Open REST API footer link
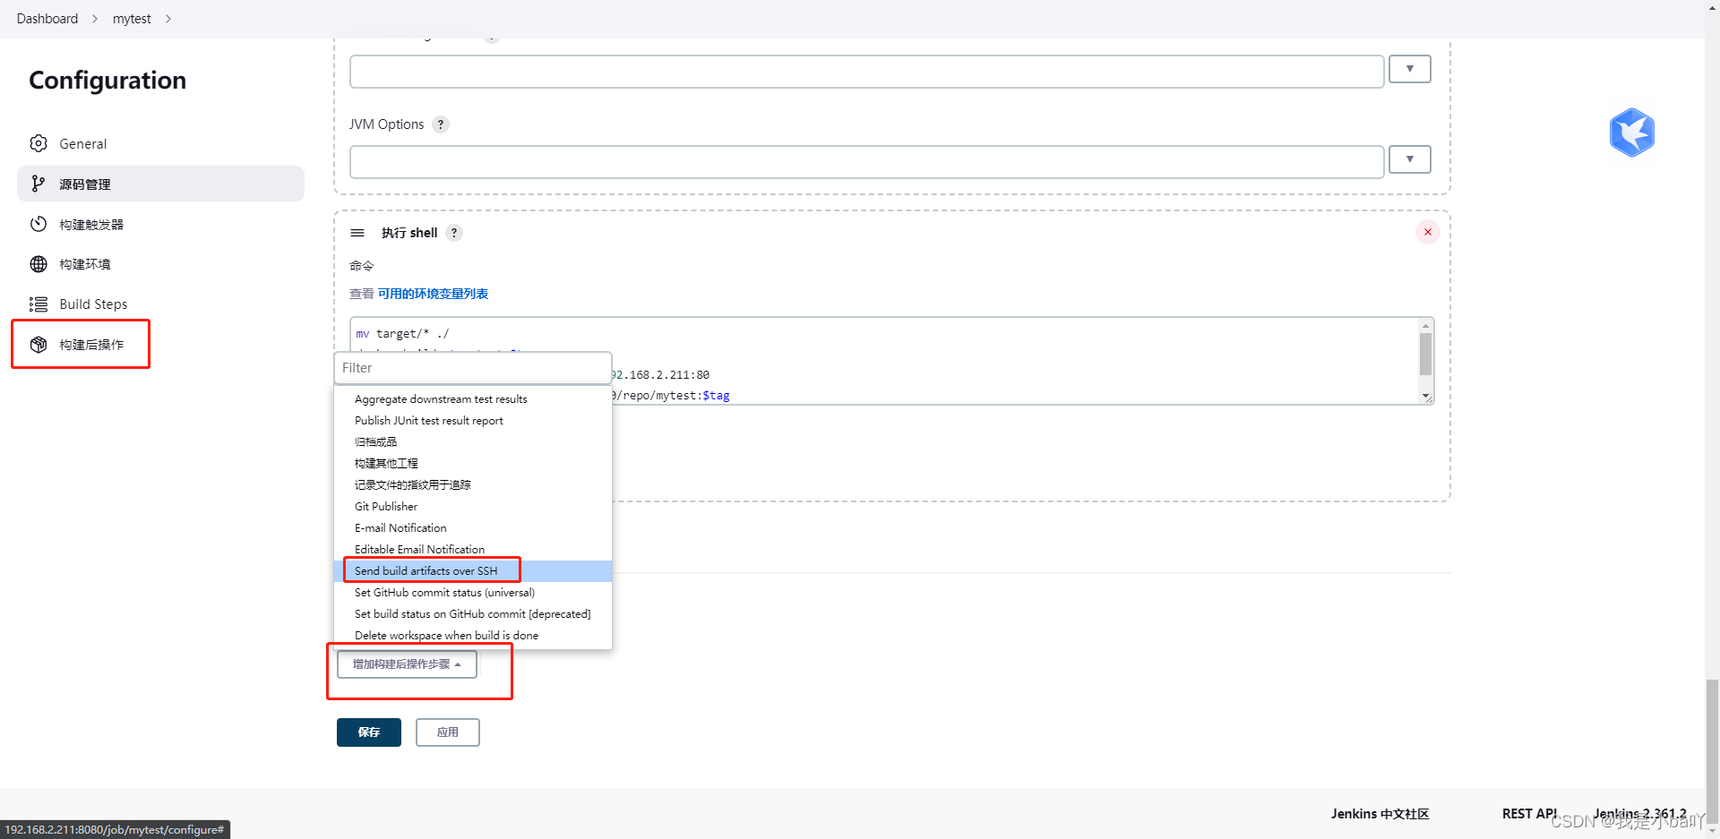This screenshot has width=1720, height=839. coord(1530,813)
